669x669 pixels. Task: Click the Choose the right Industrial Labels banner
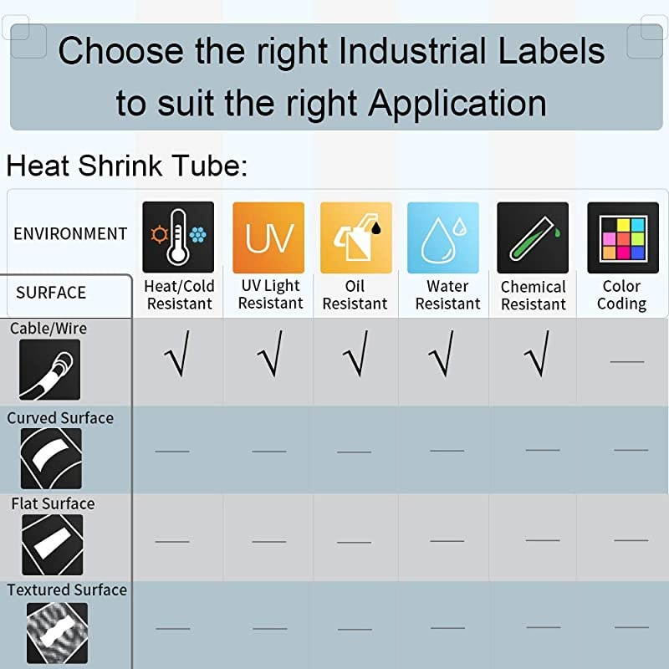pyautogui.click(x=332, y=77)
